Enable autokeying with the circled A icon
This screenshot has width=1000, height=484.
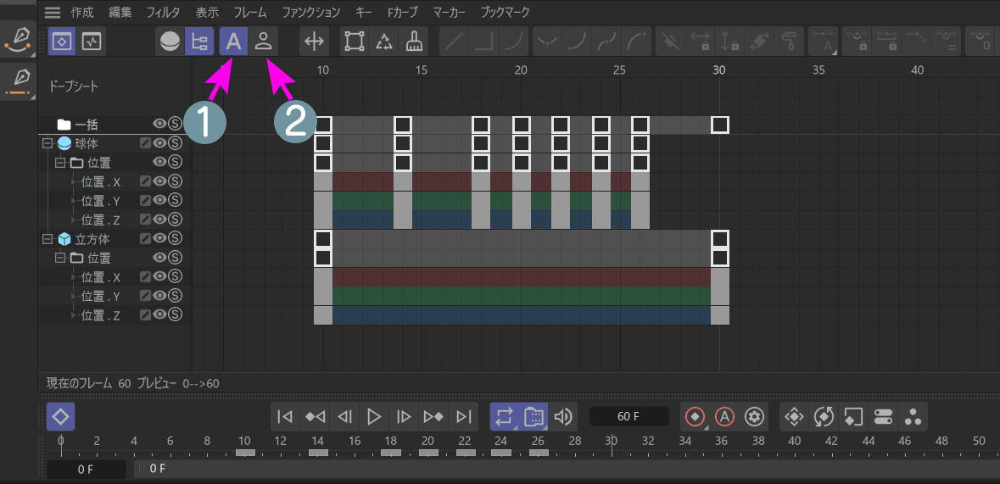724,416
